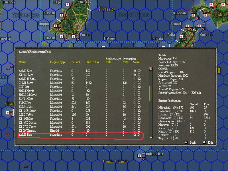228x171 pixels.
Task: Click the port anchor icon beside Chichi Jima
Action: pos(144,153)
